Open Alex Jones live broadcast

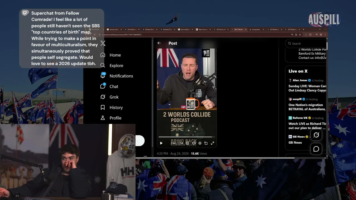click(x=307, y=85)
